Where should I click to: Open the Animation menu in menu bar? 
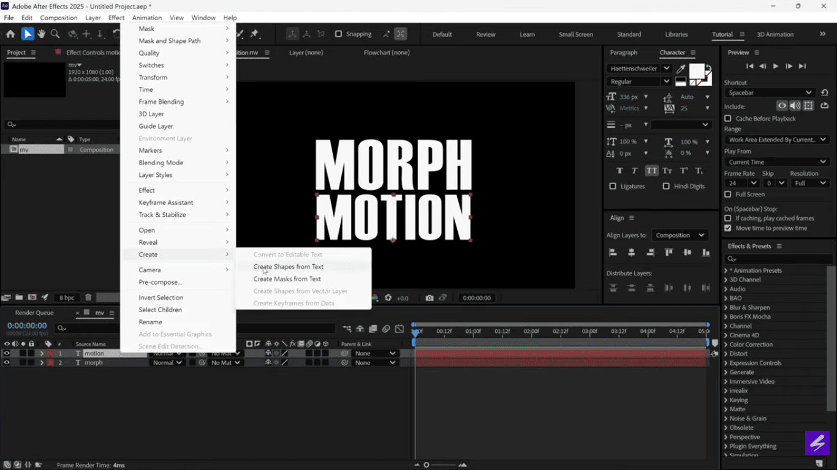[x=147, y=18]
